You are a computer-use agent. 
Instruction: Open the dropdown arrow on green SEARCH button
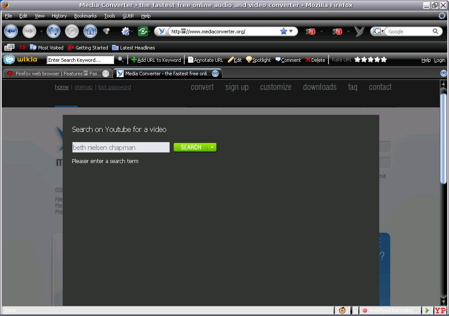[x=212, y=147]
